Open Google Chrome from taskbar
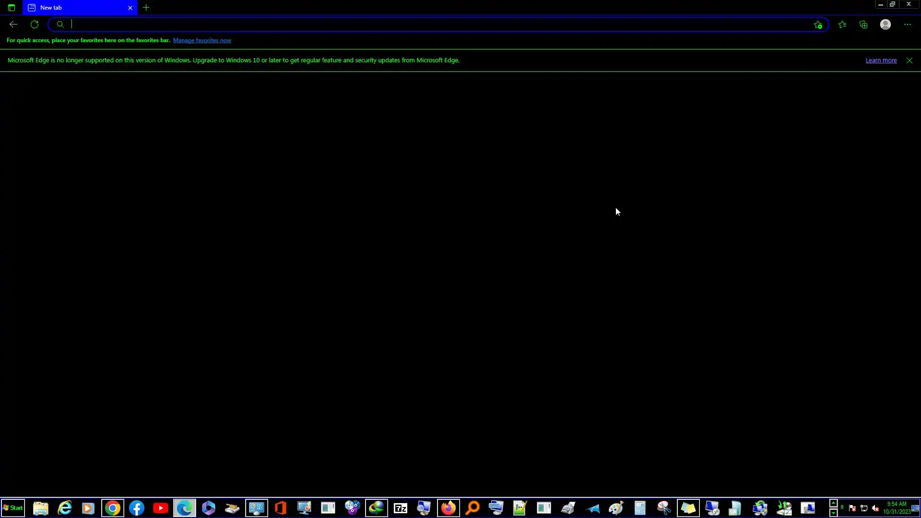Screen dimensions: 921x518 (x=113, y=508)
